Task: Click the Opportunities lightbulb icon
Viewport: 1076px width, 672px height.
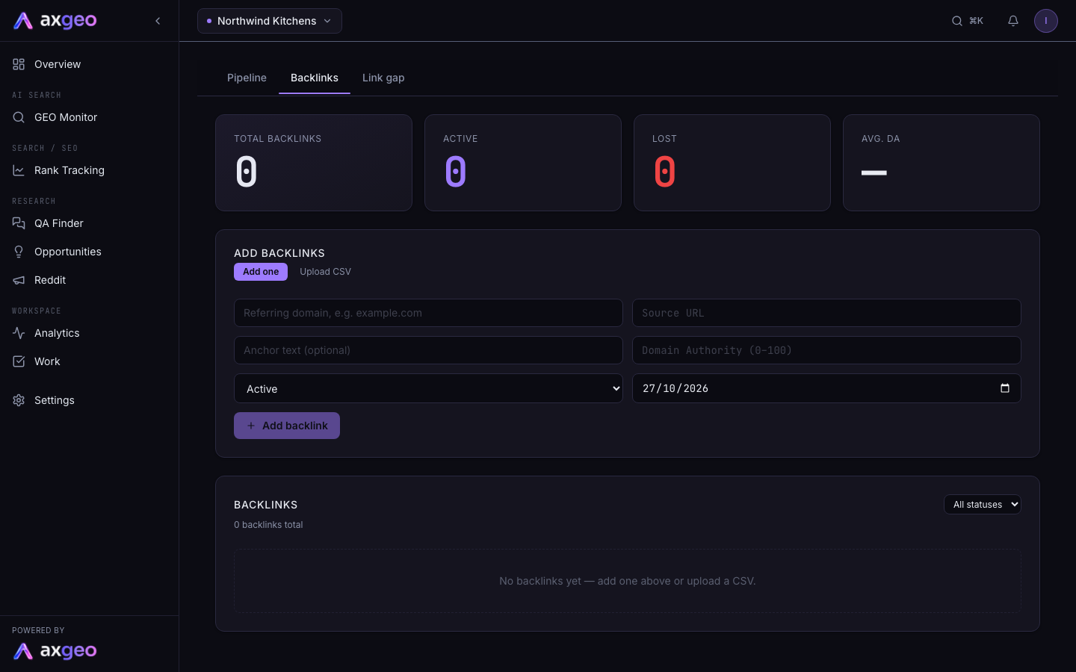Action: (19, 252)
